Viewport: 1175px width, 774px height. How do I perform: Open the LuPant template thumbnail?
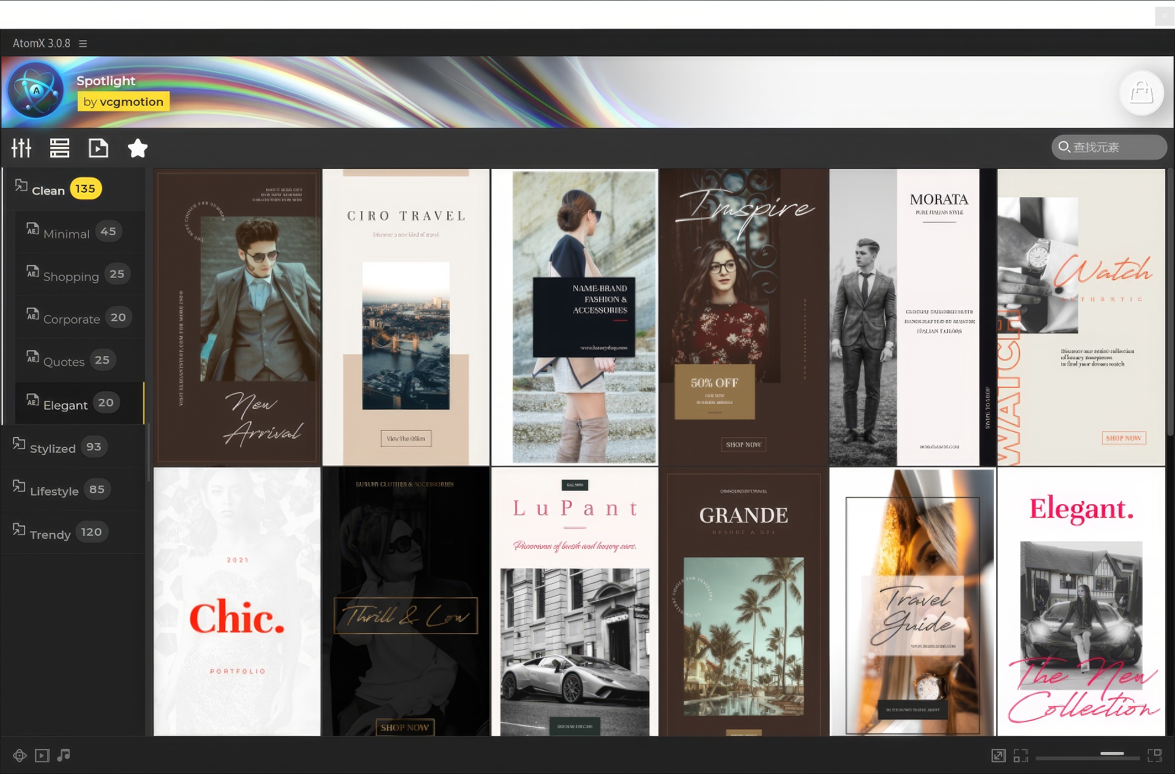pos(575,601)
